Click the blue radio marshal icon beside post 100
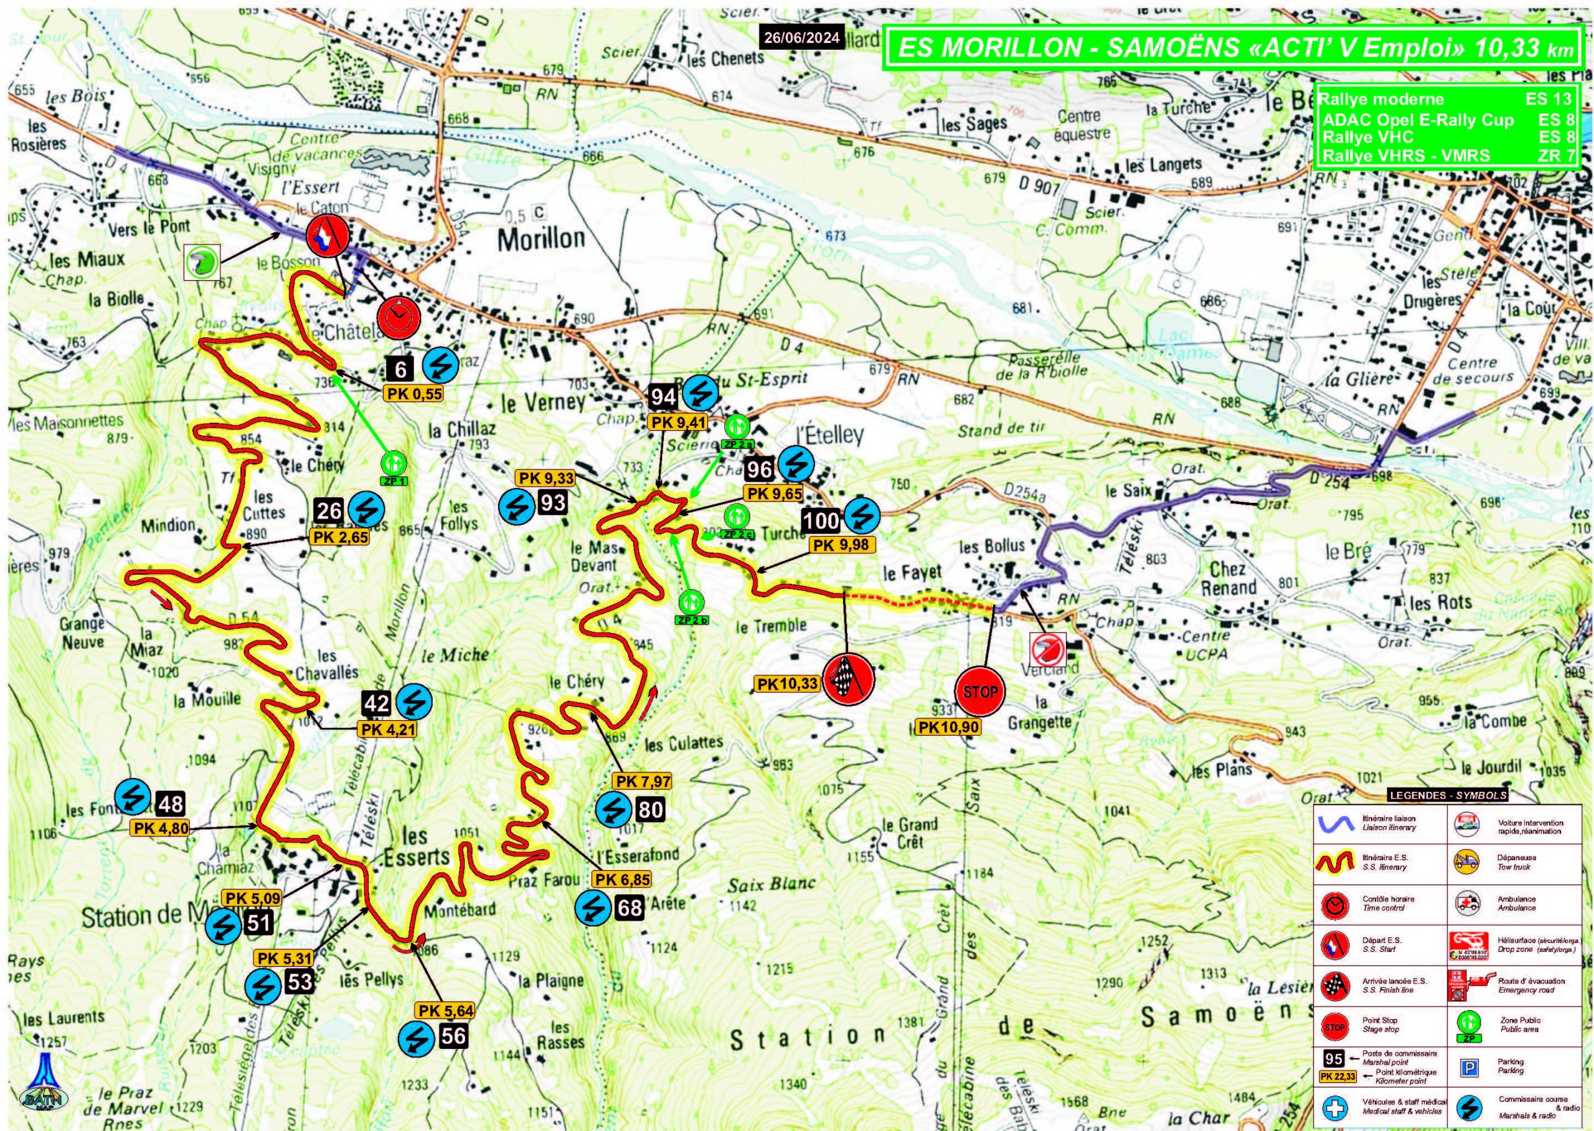The height and width of the screenshot is (1131, 1594). [862, 517]
